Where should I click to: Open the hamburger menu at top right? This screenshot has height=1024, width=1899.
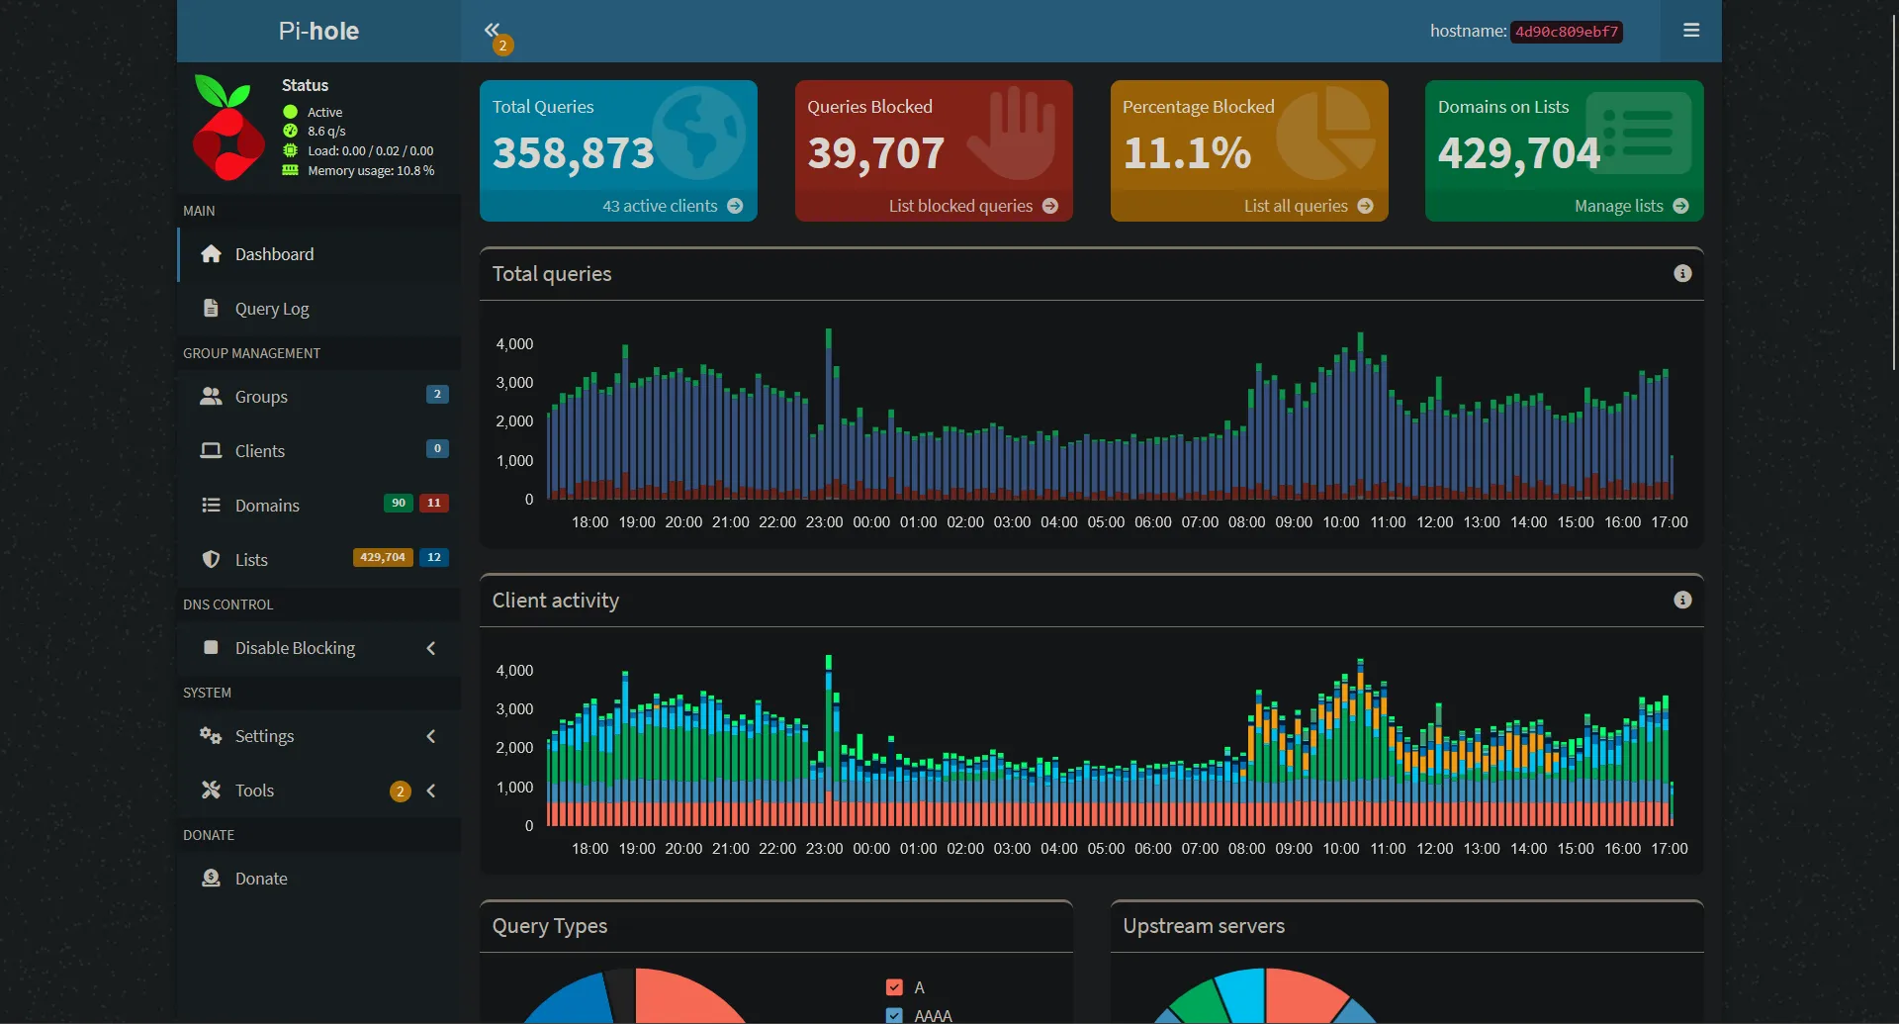1691,31
